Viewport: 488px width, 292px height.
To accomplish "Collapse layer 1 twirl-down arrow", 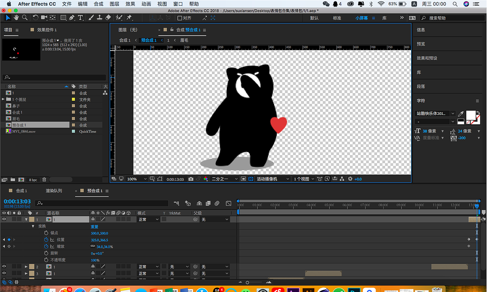I will (x=26, y=219).
